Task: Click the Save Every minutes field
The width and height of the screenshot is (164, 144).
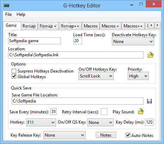Action: 53,112
